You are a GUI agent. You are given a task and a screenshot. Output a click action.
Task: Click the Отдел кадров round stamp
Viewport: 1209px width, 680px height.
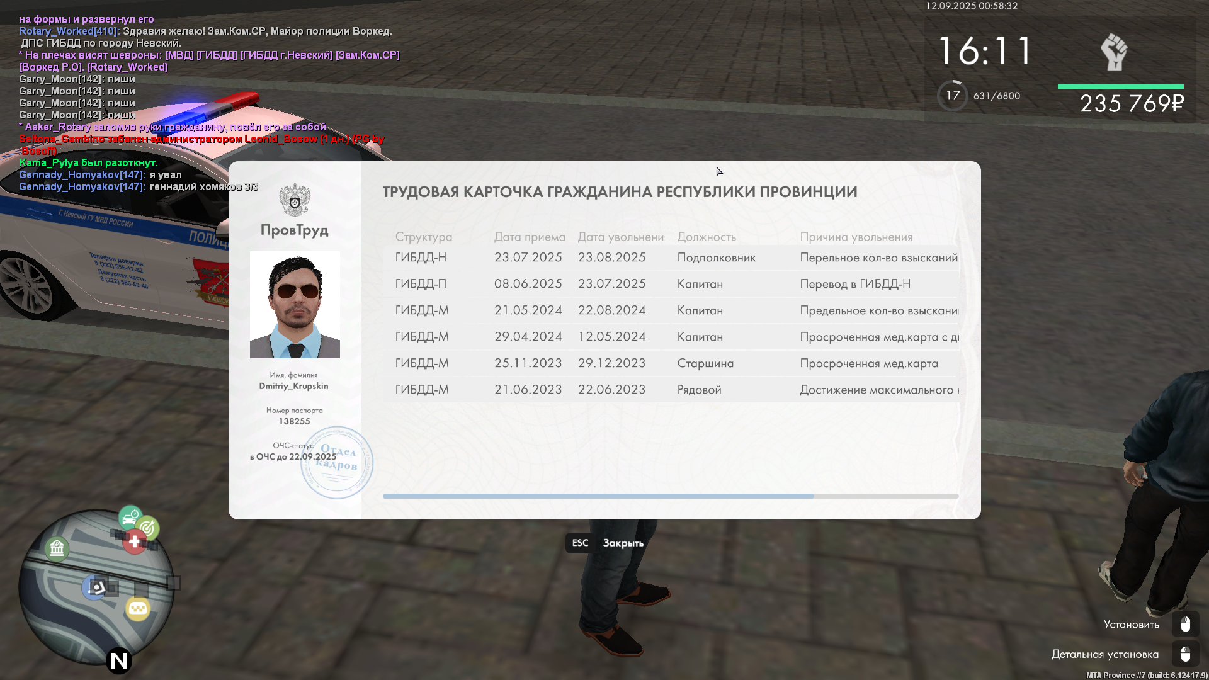pos(337,463)
